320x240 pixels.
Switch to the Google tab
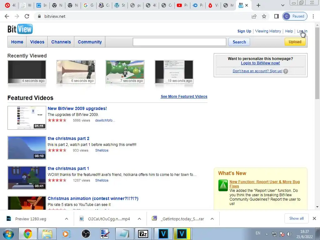88,5
